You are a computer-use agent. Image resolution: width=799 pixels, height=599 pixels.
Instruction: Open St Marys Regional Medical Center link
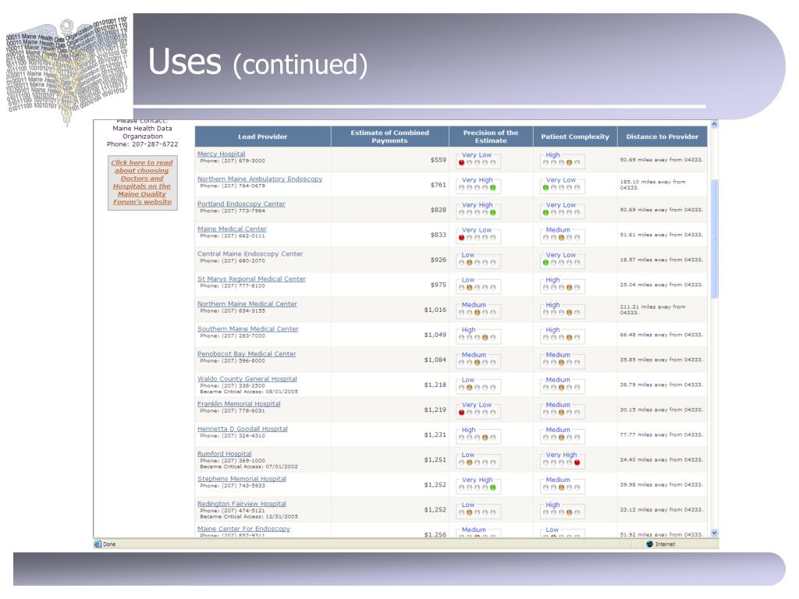(x=251, y=278)
